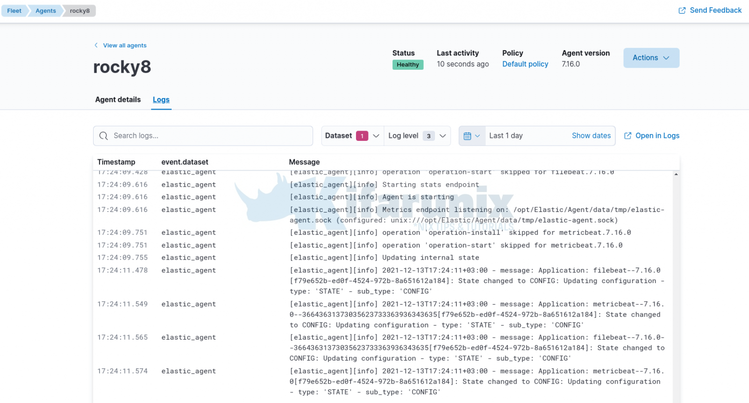This screenshot has width=749, height=403.
Task: Select the Logs tab
Action: tap(161, 99)
